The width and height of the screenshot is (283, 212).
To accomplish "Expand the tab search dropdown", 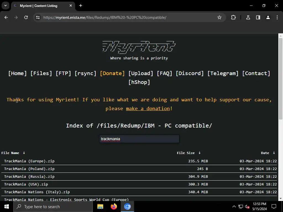I will tap(6, 6).
